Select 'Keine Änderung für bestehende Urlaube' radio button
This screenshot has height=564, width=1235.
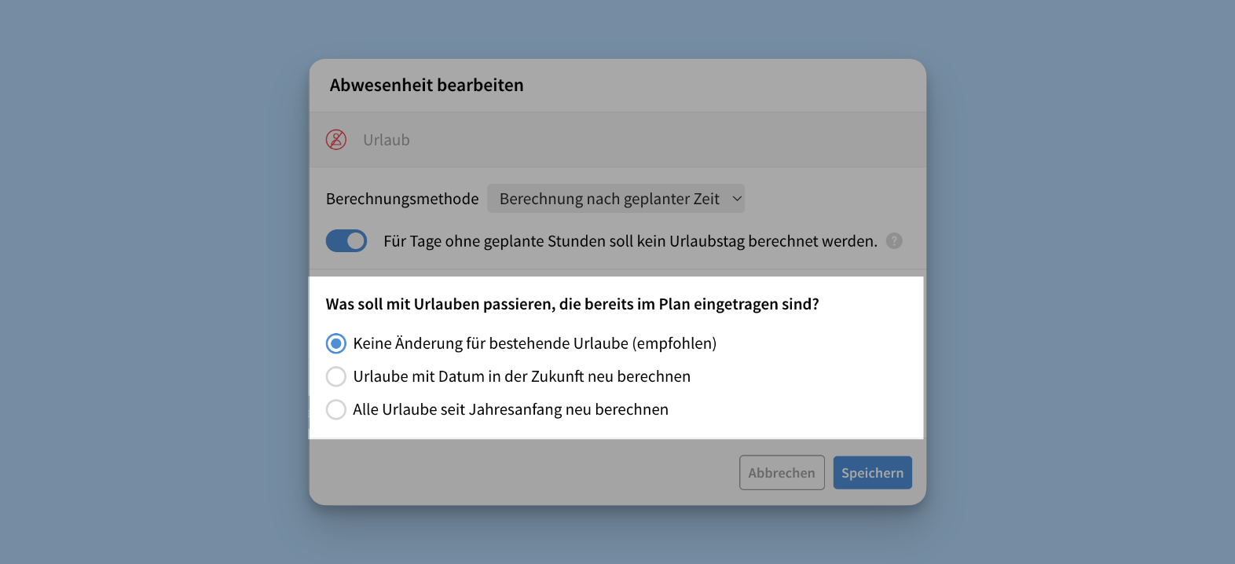tap(336, 343)
